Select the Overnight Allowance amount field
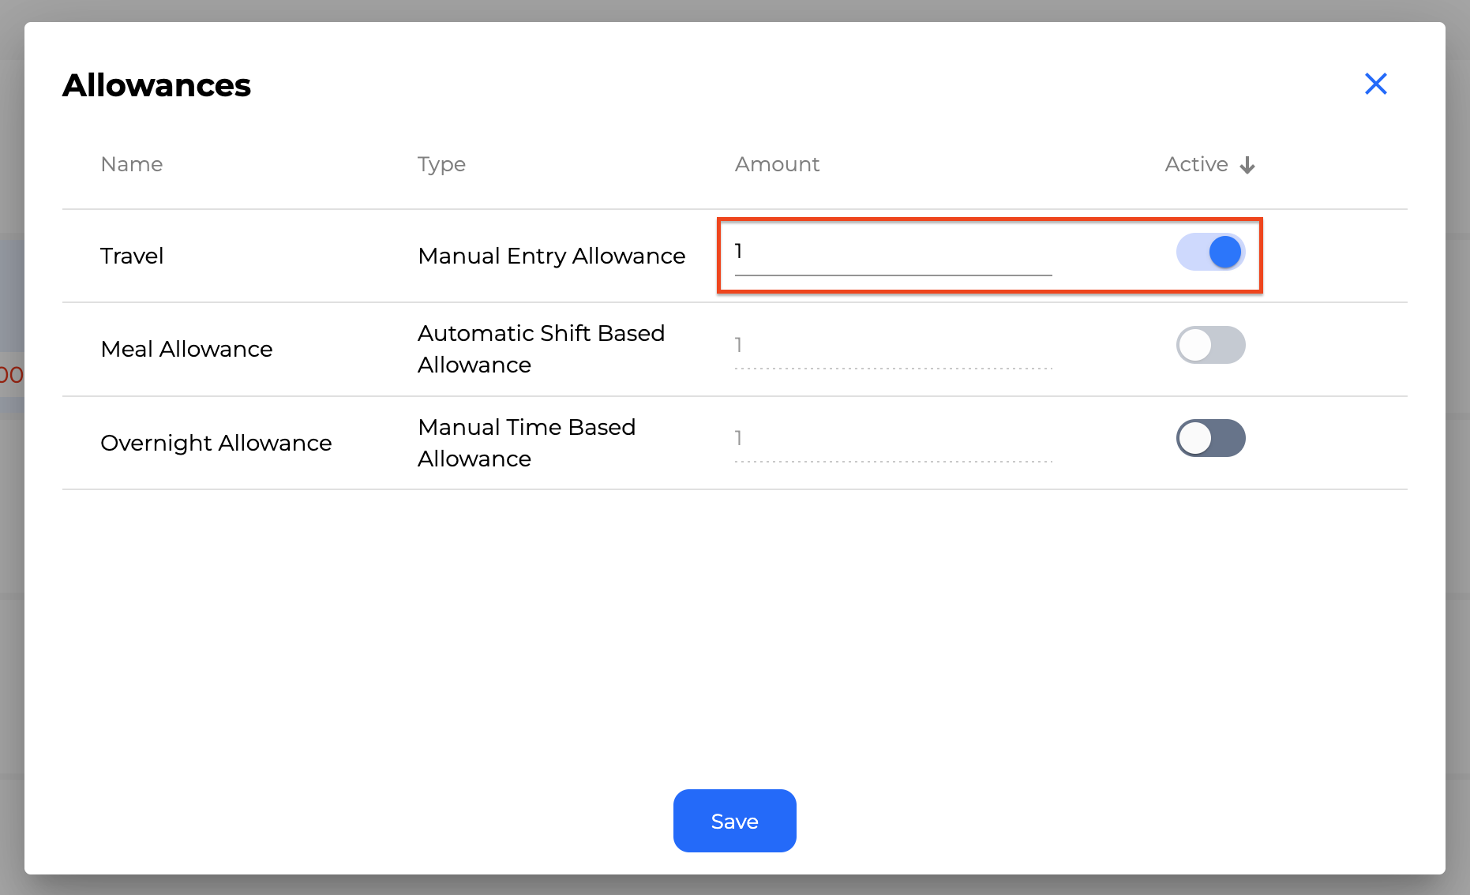 pos(892,439)
